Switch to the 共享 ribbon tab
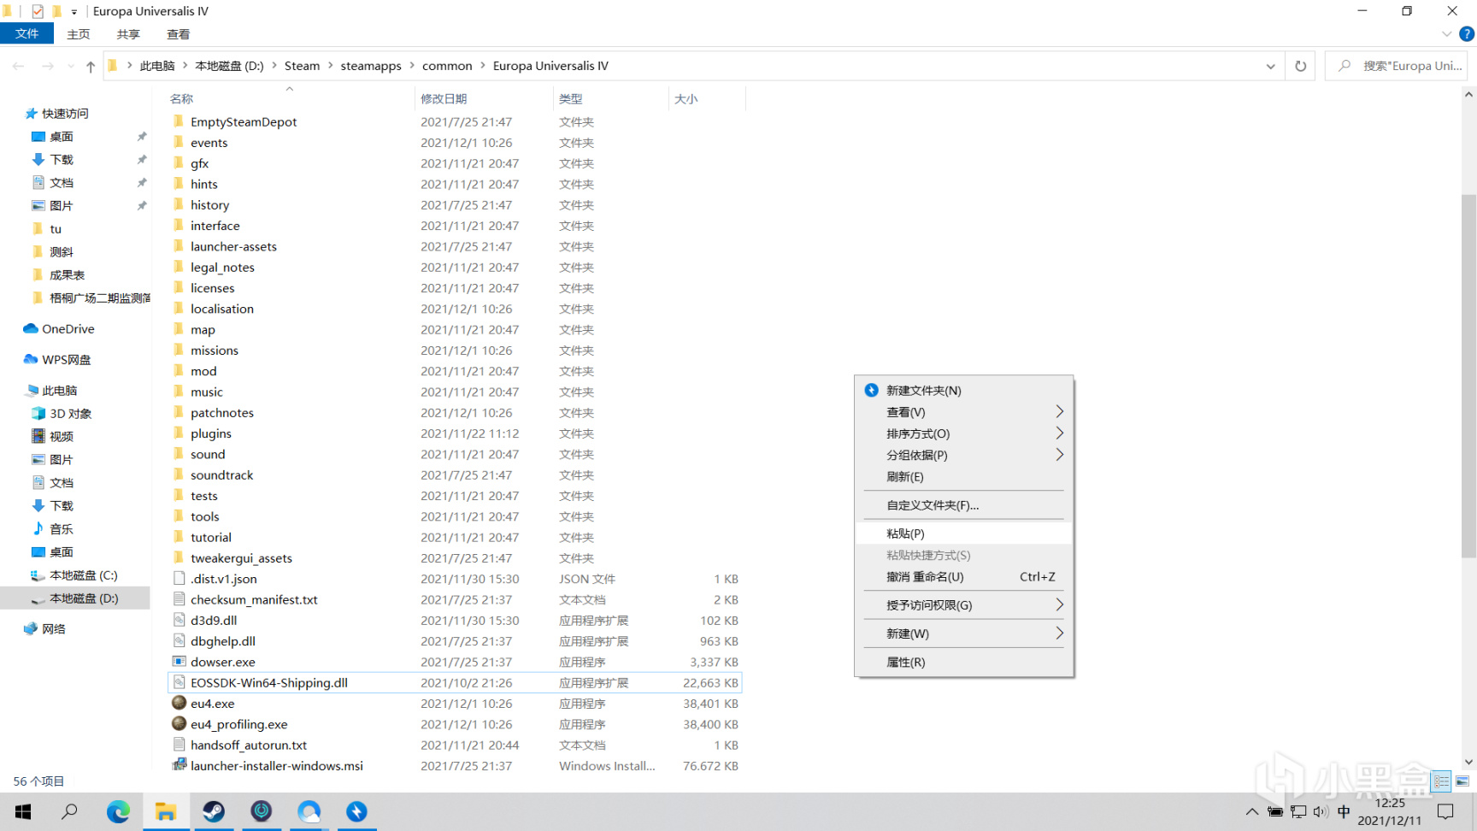The height and width of the screenshot is (831, 1477). 128,34
